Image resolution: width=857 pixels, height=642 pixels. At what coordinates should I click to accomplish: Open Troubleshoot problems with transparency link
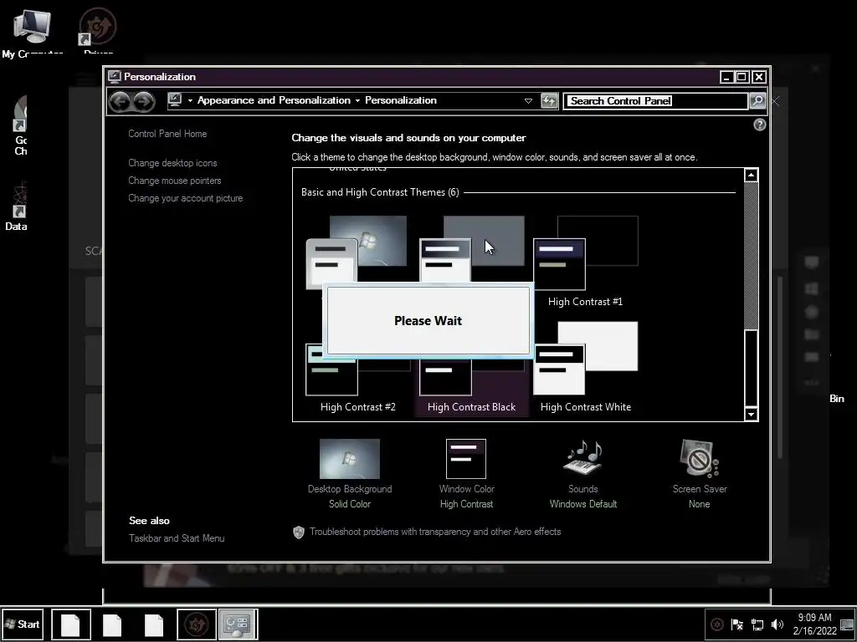(435, 532)
